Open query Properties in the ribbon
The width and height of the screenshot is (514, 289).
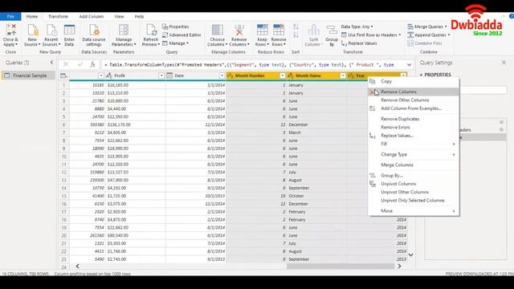[x=176, y=26]
